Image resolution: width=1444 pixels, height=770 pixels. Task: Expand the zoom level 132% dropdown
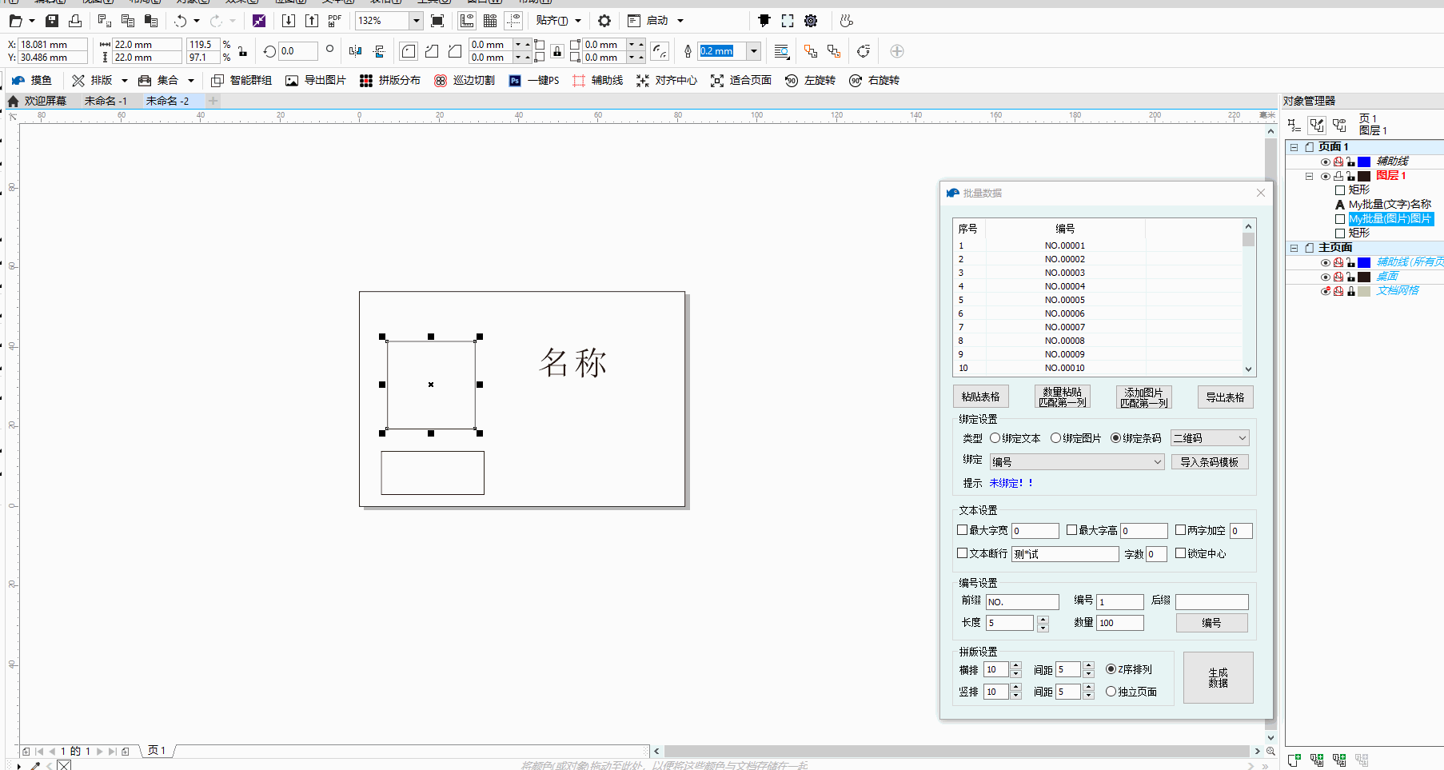coord(416,21)
